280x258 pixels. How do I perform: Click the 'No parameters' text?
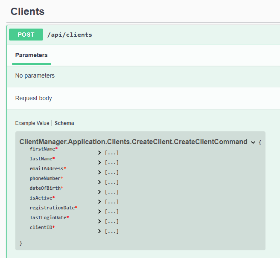tap(35, 75)
